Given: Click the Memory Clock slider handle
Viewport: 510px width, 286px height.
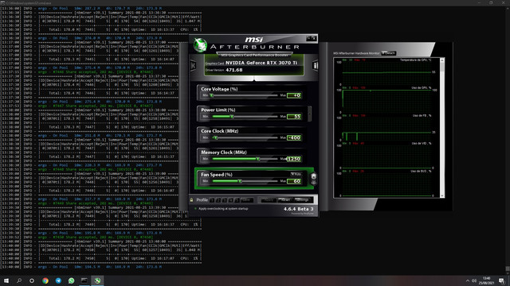Looking at the screenshot, I should pyautogui.click(x=258, y=159).
